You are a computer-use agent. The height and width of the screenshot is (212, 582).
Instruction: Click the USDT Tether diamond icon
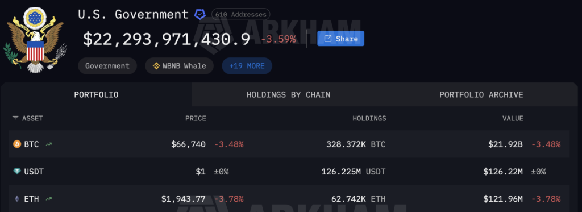pyautogui.click(x=17, y=172)
